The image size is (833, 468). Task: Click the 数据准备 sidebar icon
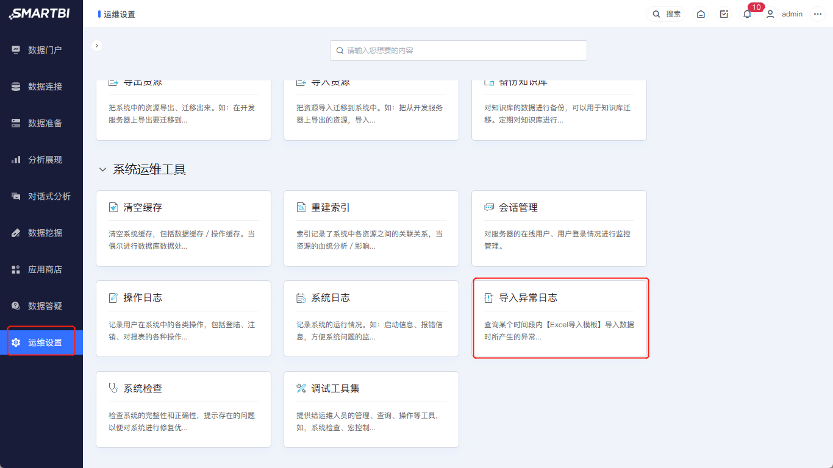click(x=16, y=123)
